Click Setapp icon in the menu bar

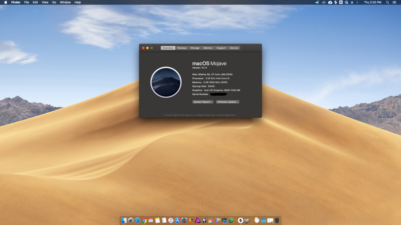coord(336,2)
